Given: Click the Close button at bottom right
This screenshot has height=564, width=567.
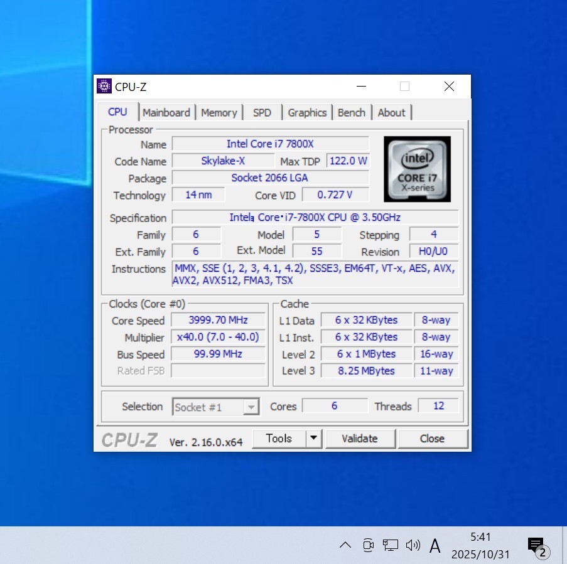Looking at the screenshot, I should click(432, 439).
